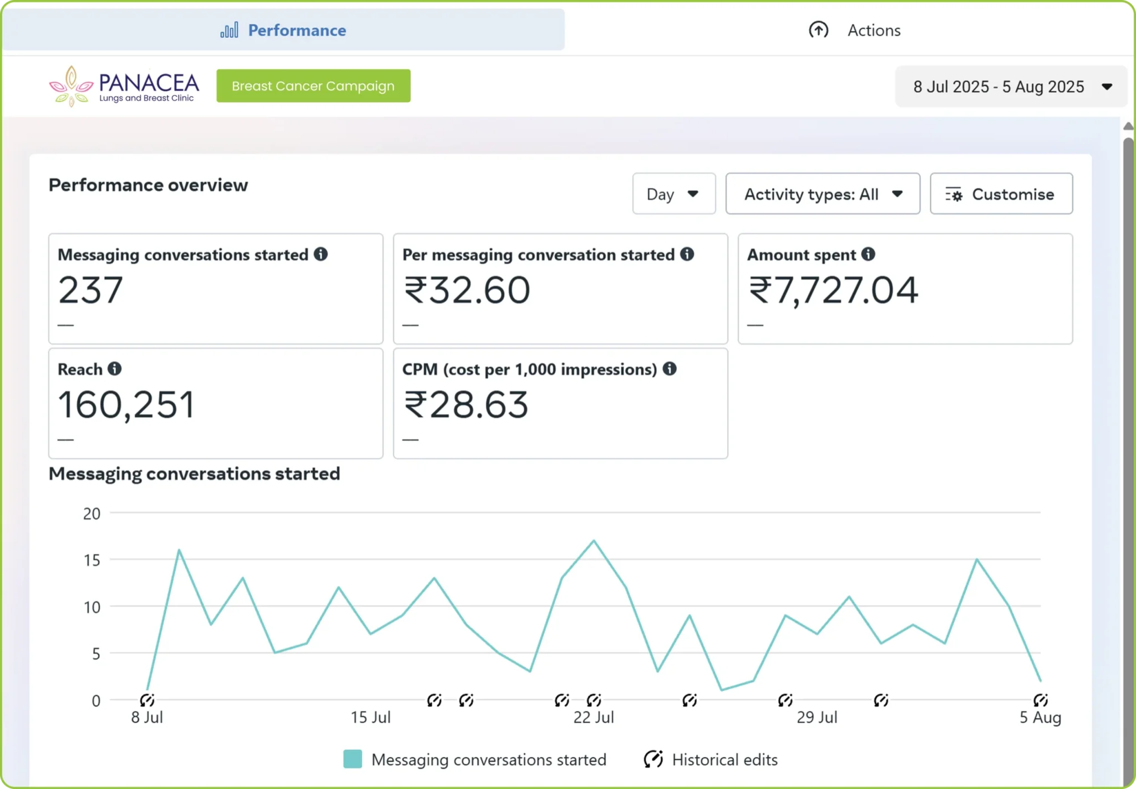1136x789 pixels.
Task: Switch to the Actions tab
Action: coord(854,30)
